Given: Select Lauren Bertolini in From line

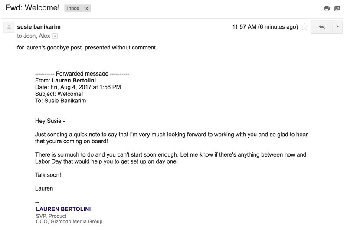Looking at the screenshot, I should (x=74, y=80).
